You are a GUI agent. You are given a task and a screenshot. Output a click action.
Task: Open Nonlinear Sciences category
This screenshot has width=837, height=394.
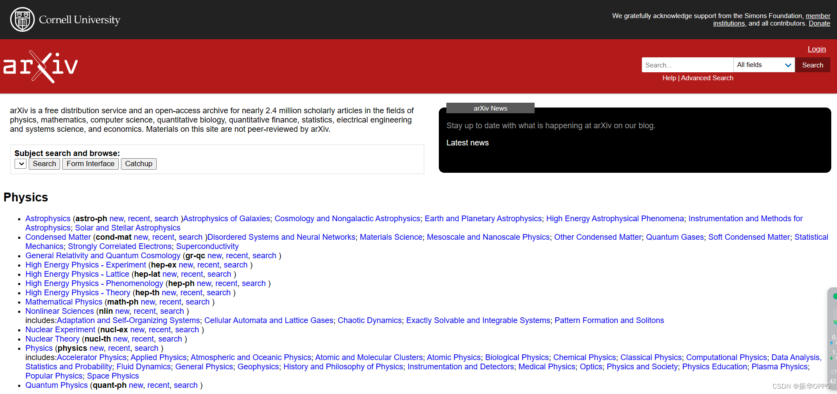[60, 311]
